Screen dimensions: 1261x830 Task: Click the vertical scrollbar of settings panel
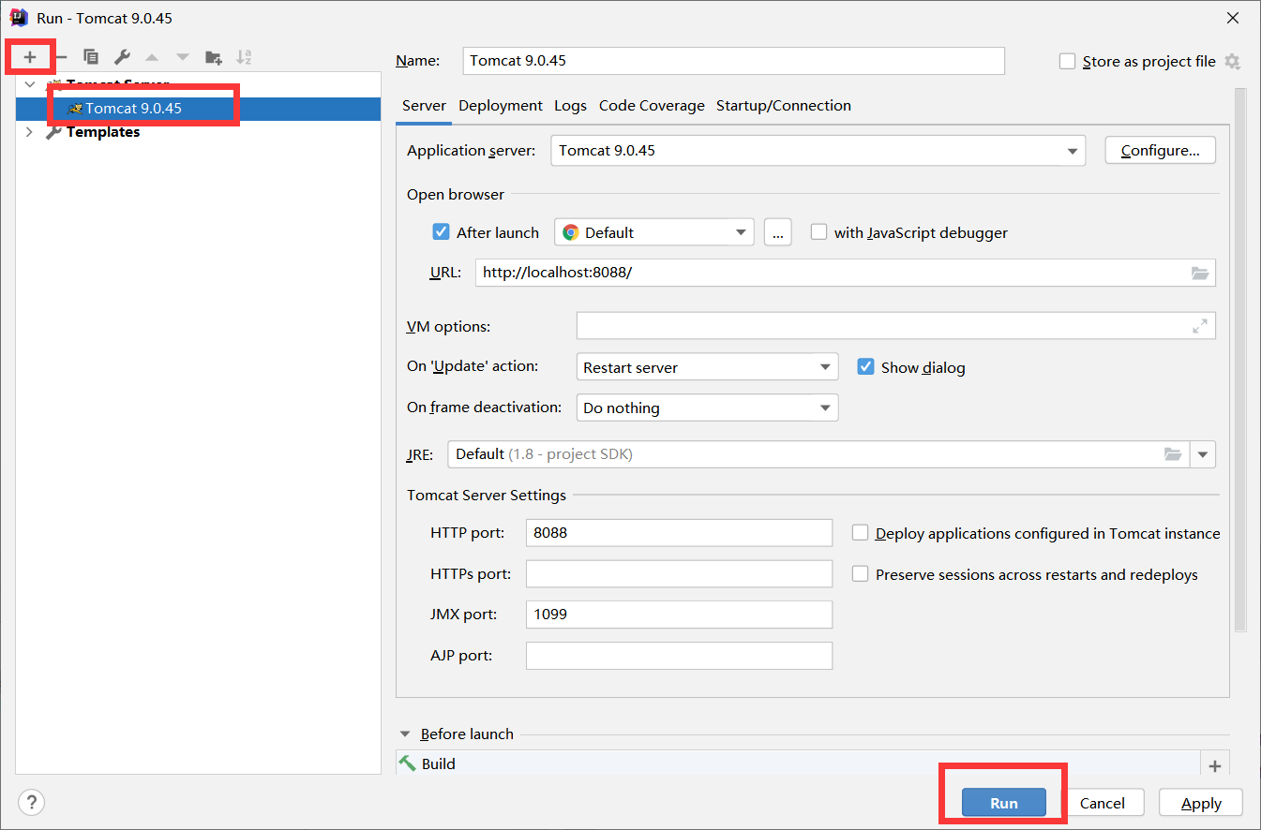tap(1240, 361)
